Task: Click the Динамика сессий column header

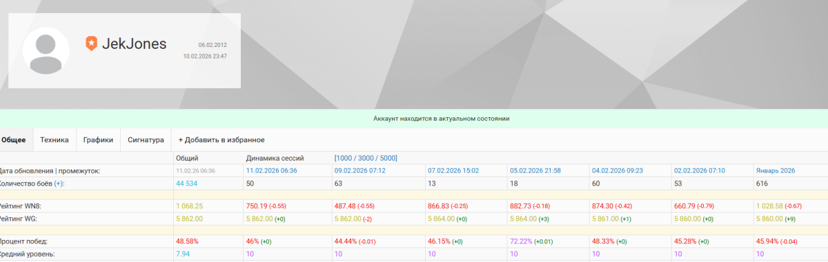Action: [x=275, y=158]
